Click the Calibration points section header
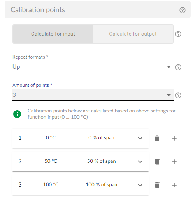This screenshot has width=193, height=200. pyautogui.click(x=98, y=9)
